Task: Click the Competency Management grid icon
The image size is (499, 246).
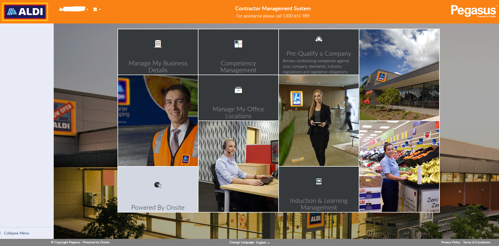Action: [238, 44]
